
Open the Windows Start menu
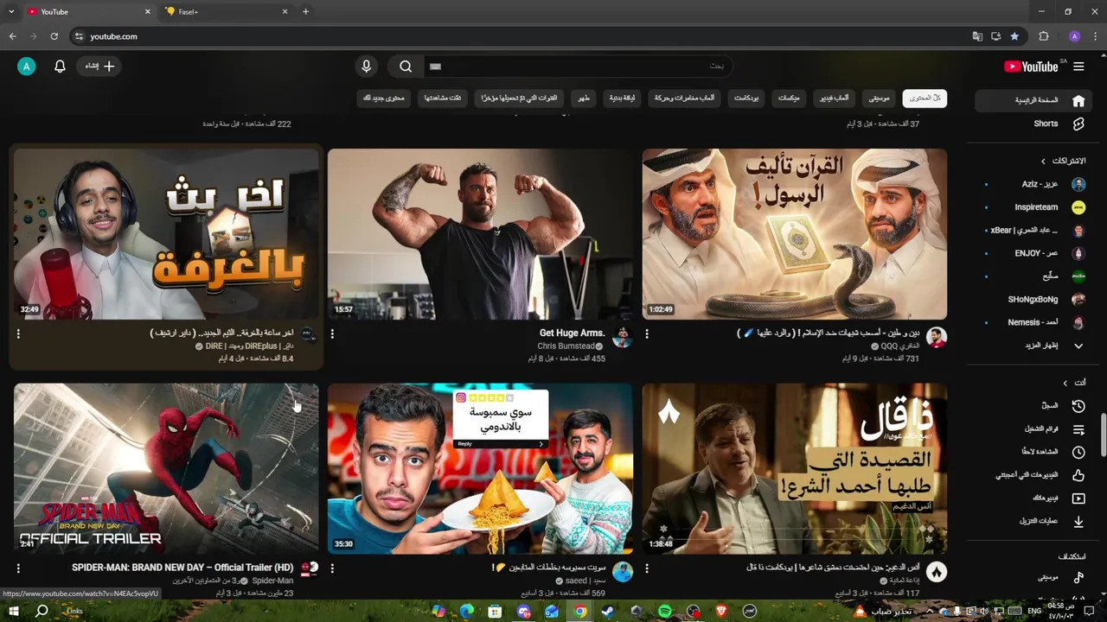tap(14, 611)
